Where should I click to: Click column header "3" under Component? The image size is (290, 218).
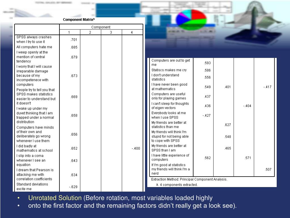pos(111,32)
